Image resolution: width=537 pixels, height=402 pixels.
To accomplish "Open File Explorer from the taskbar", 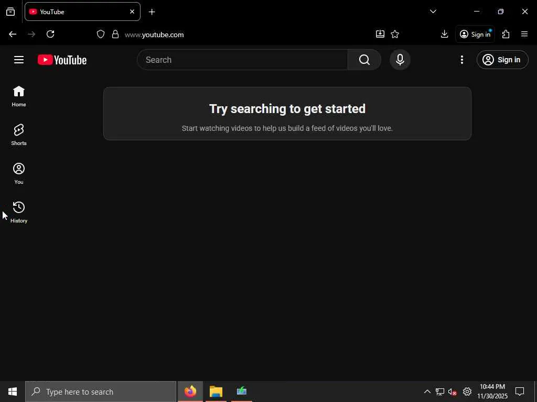I will (216, 392).
